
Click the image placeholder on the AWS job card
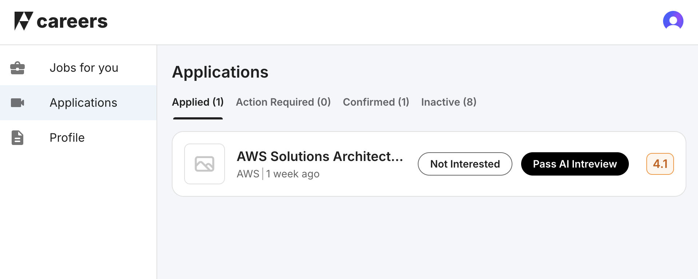coord(204,164)
